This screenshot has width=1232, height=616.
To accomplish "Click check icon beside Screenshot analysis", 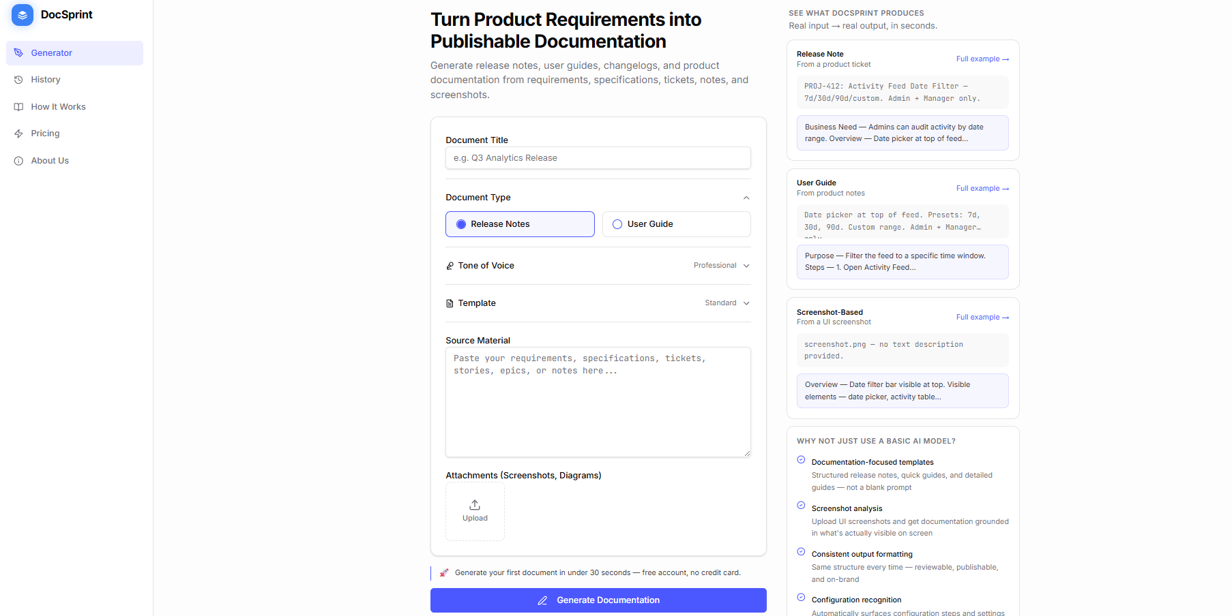I will 801,506.
